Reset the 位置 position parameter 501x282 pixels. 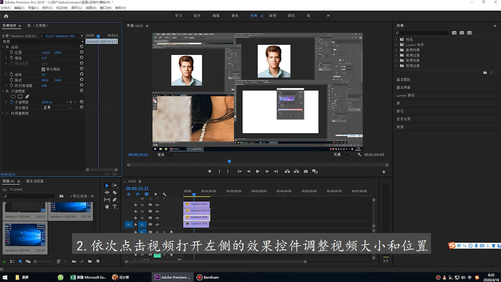coord(81,52)
